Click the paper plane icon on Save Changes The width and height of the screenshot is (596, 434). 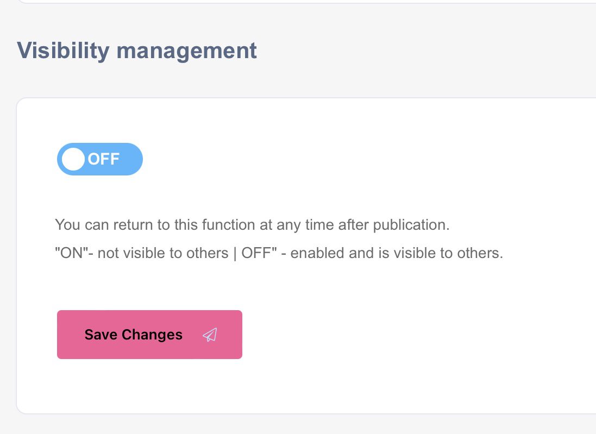click(210, 335)
